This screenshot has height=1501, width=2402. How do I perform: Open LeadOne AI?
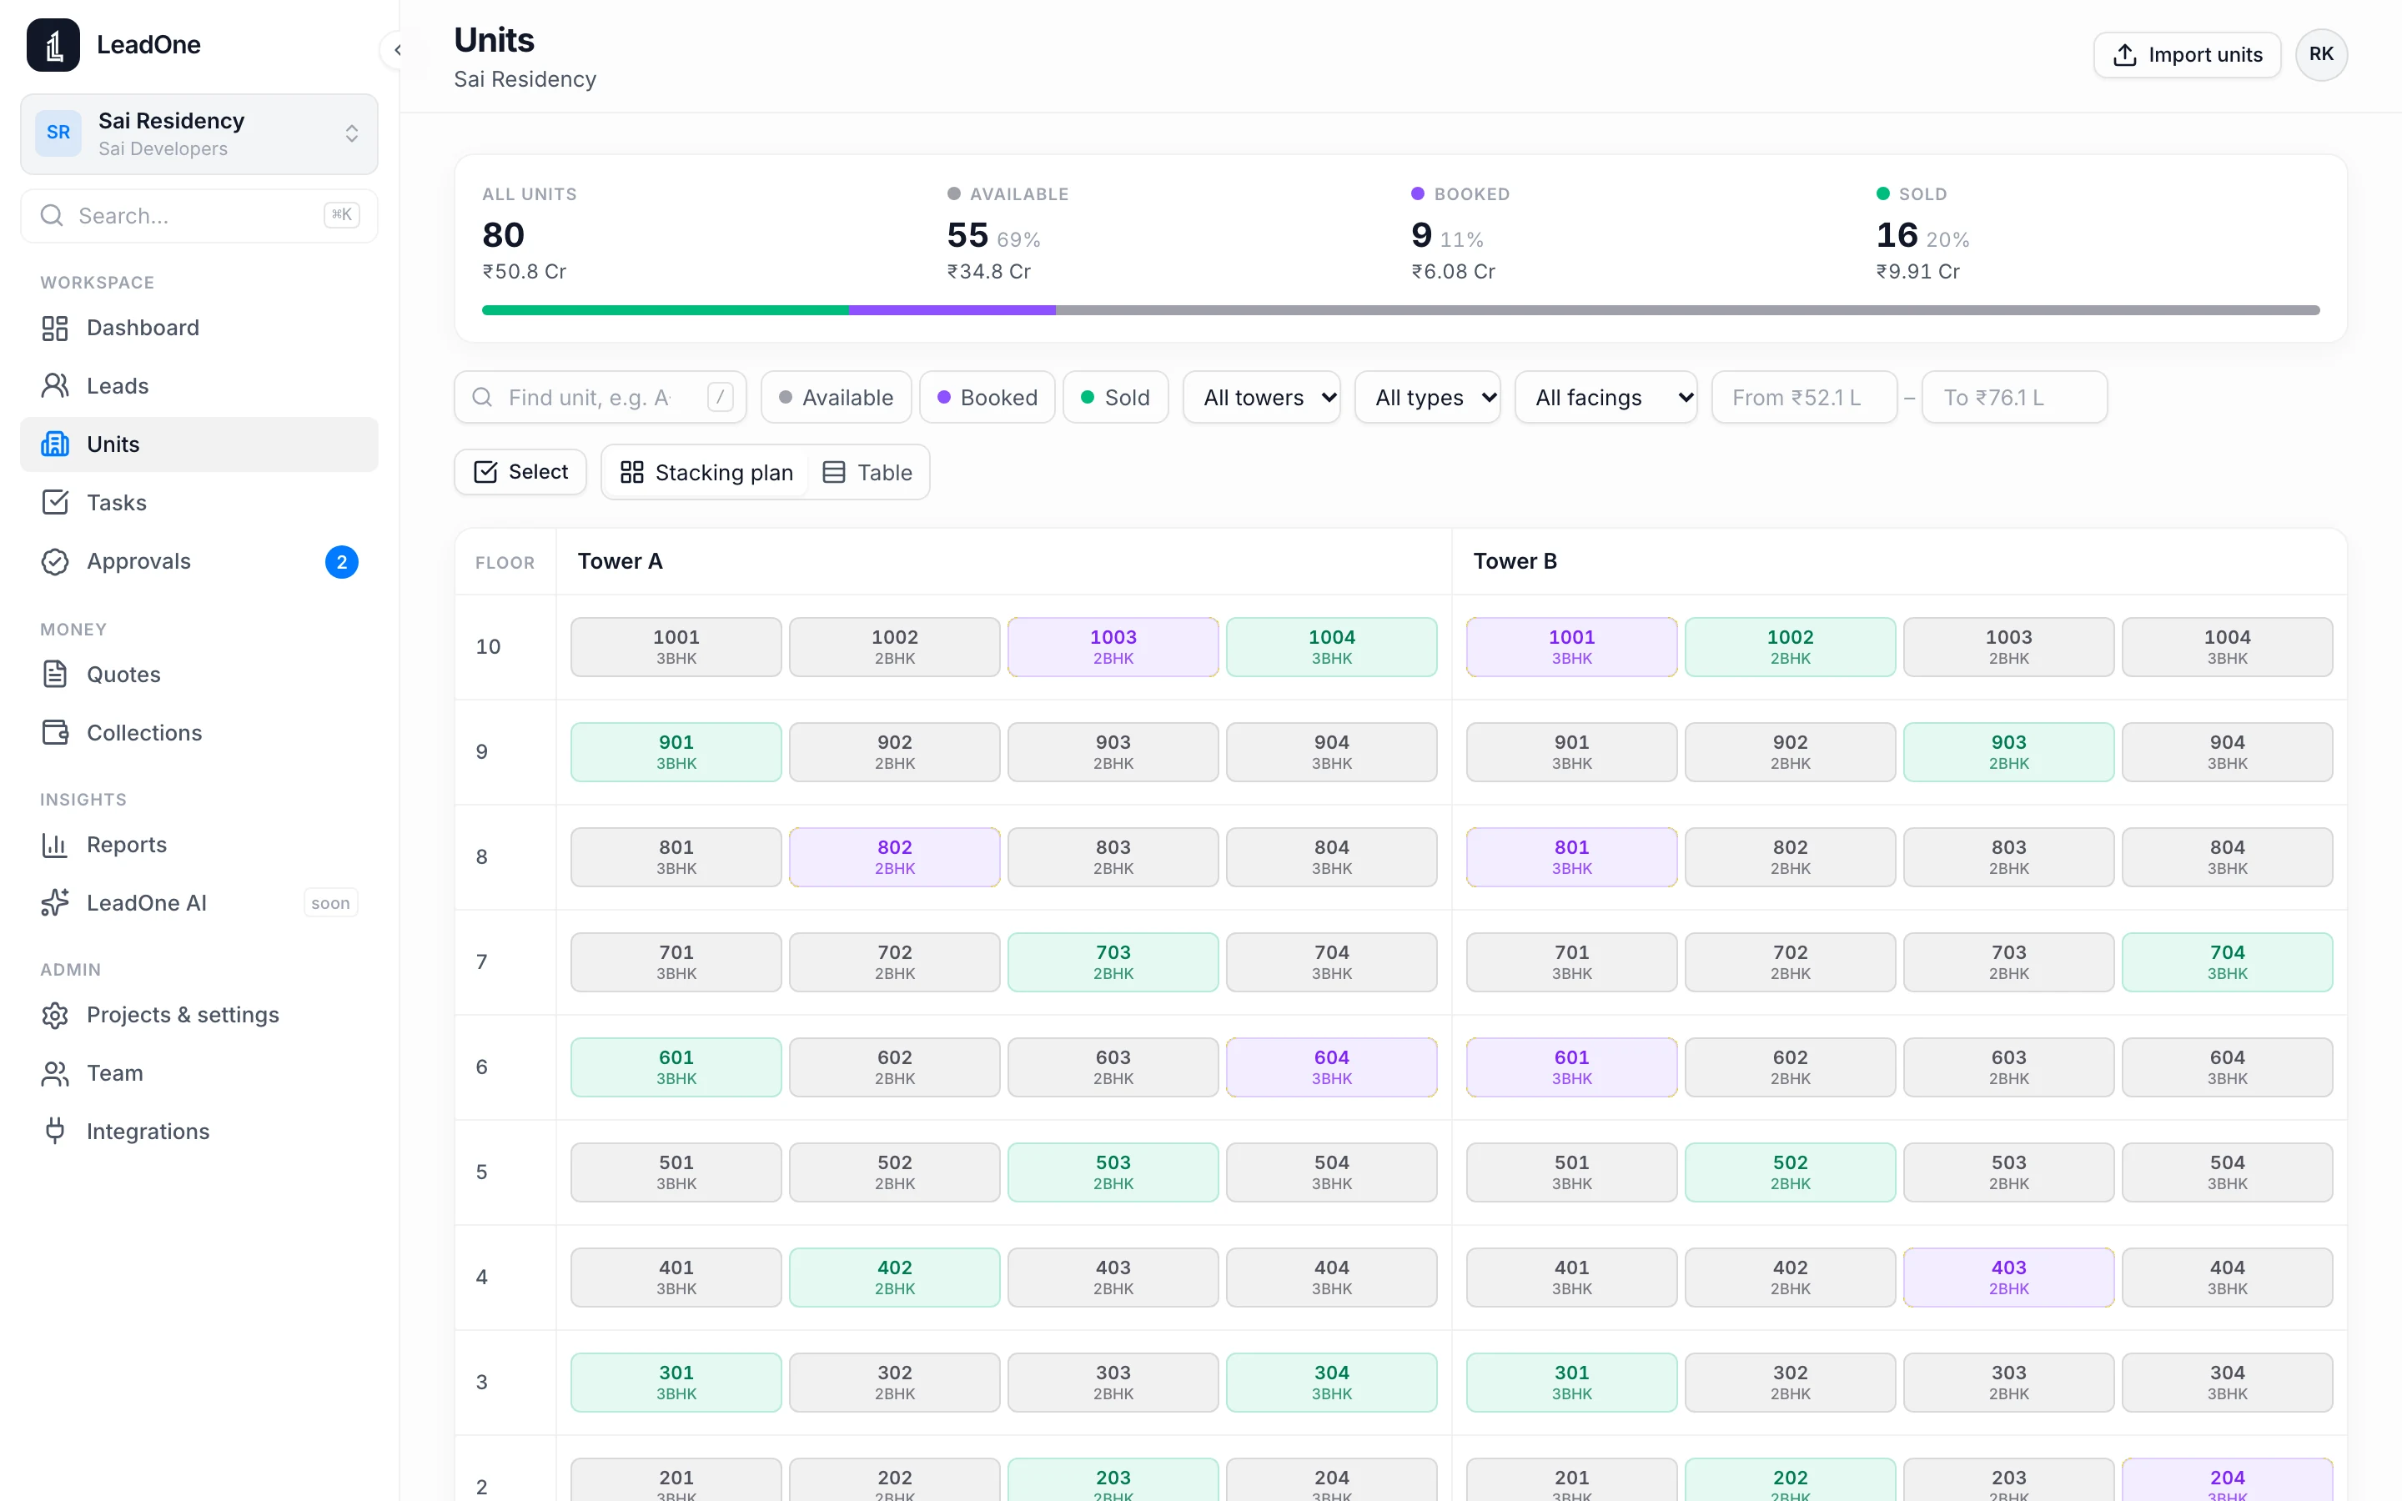coord(198,902)
